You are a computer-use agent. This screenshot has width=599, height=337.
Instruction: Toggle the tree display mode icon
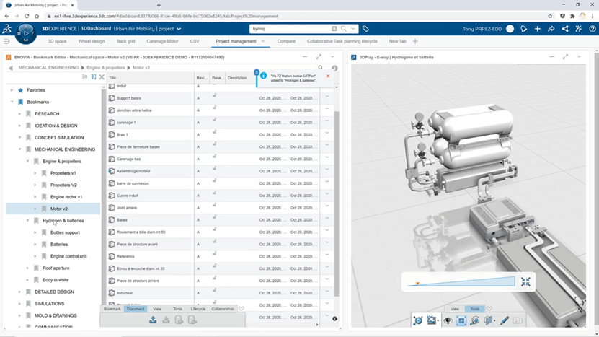(x=85, y=77)
